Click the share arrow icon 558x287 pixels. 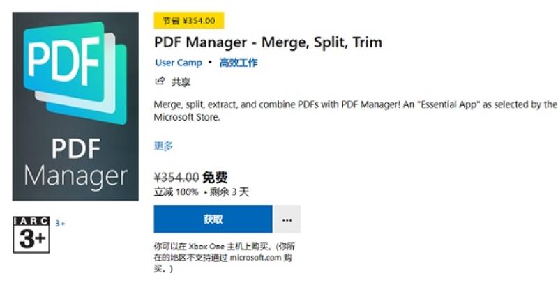(160, 82)
